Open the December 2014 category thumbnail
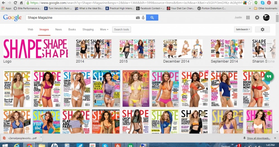Viewport: 279px width, 147px height. (183, 49)
